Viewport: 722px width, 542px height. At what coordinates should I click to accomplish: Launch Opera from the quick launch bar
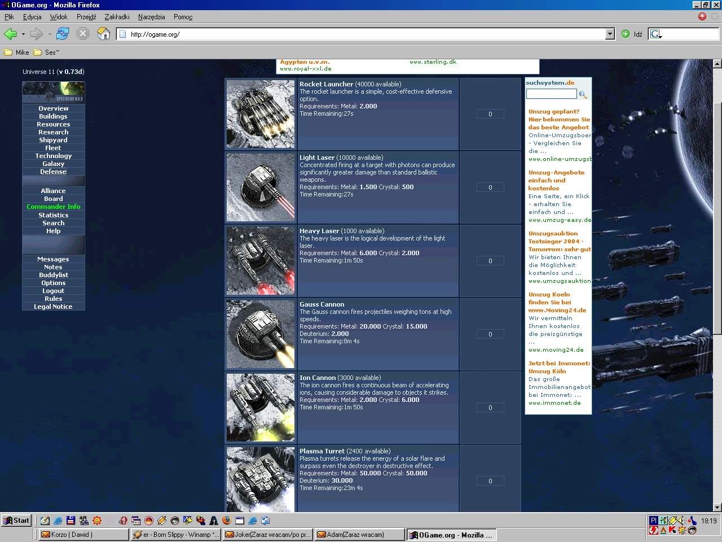tap(123, 521)
